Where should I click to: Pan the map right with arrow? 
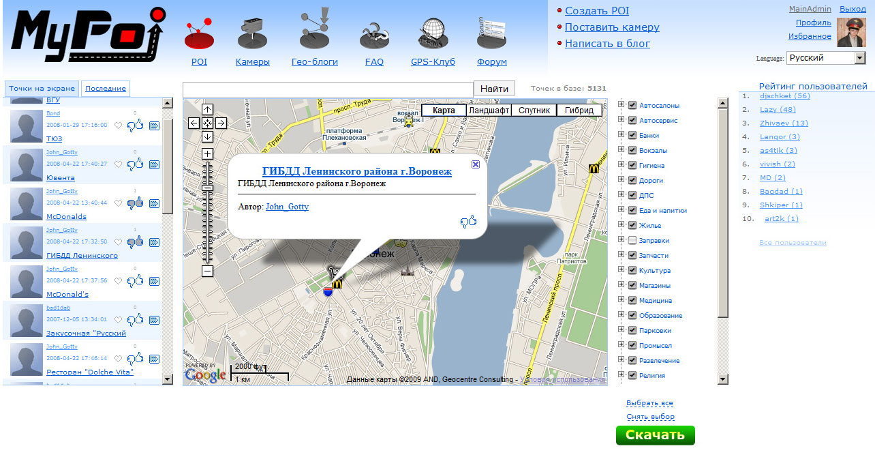(221, 123)
